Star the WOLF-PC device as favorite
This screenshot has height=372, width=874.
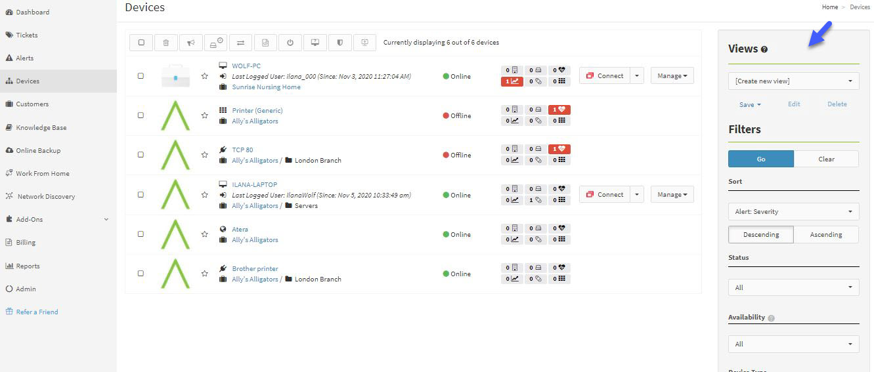(x=205, y=76)
